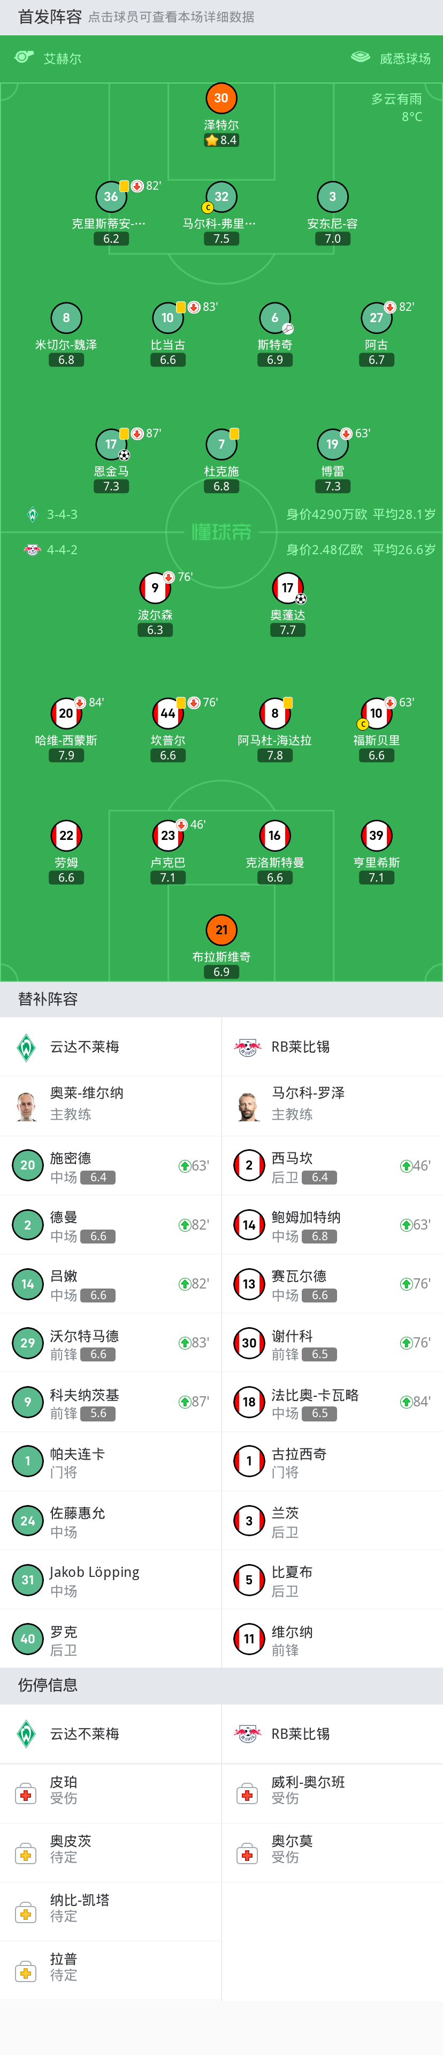Open 布拉斯维奇 number 21 goalkeeper icon
The image size is (443, 2055).
(222, 930)
